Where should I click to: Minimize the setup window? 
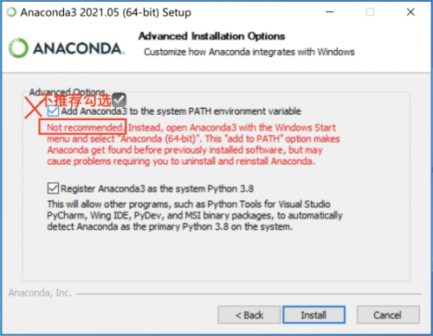pyautogui.click(x=330, y=12)
